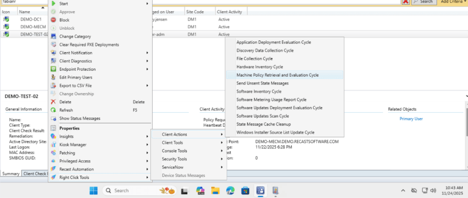468x198 pixels.
Task: Click the Endpoint Protection icon
Action: pyautogui.click(x=53, y=69)
